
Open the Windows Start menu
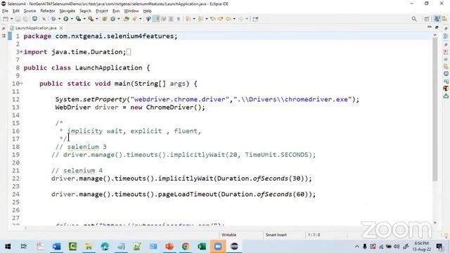point(8,247)
